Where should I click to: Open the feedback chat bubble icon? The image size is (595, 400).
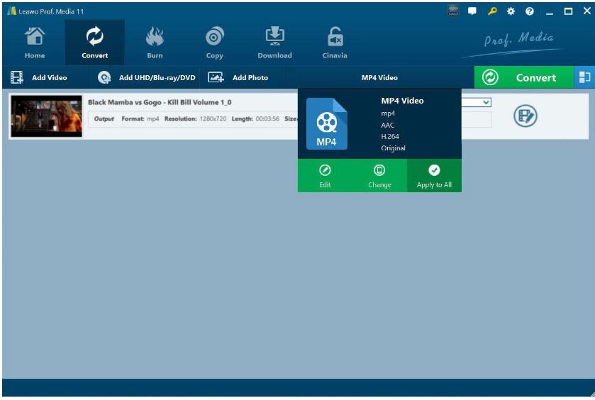tap(472, 11)
